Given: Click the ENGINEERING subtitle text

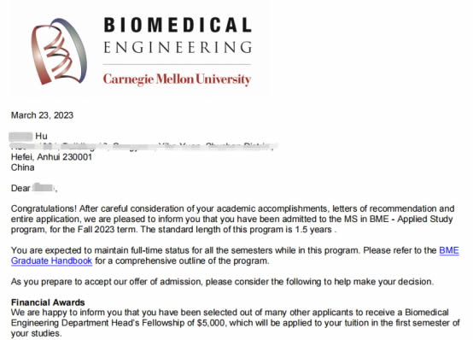Looking at the screenshot, I should (178, 47).
